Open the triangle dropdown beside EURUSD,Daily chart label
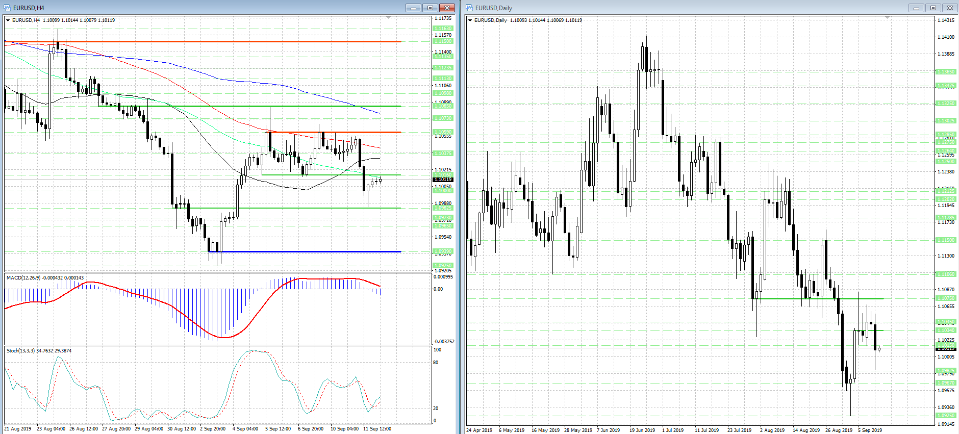Image resolution: width=959 pixels, height=434 pixels. point(470,20)
